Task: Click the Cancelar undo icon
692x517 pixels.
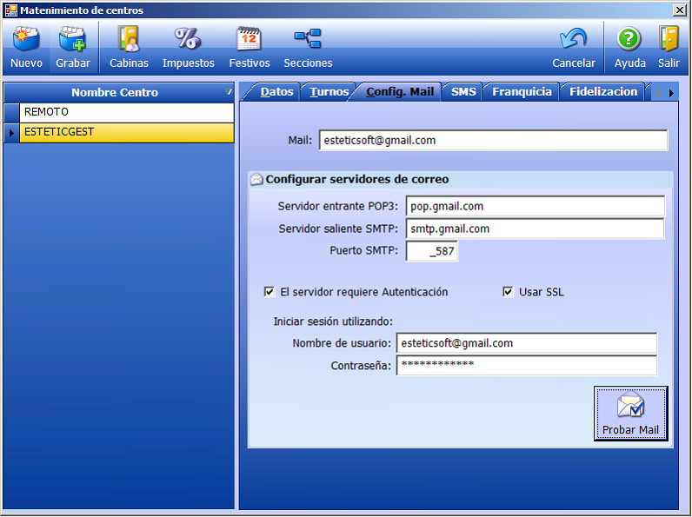Action: (x=574, y=39)
